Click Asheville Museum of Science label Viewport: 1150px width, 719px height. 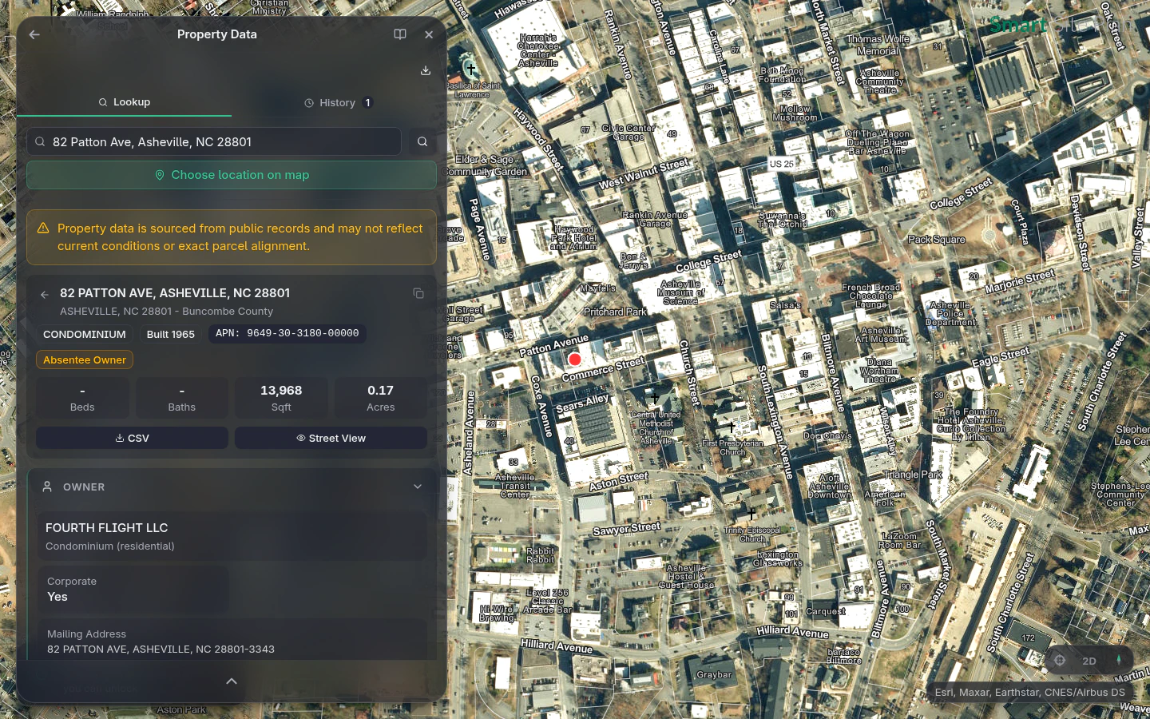(680, 292)
